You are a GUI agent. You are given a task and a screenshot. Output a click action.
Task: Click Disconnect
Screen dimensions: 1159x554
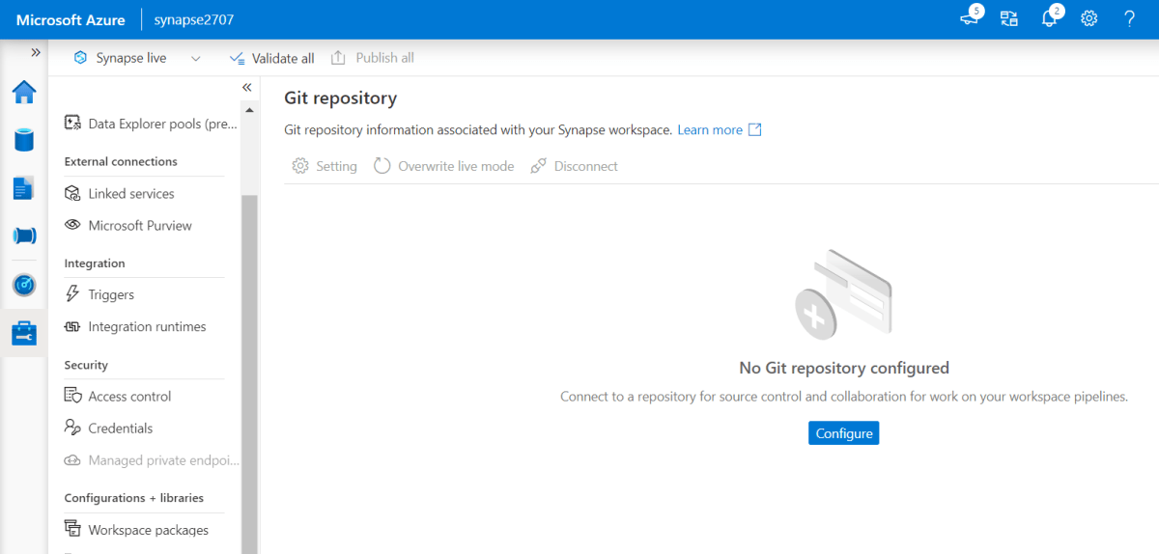(575, 166)
